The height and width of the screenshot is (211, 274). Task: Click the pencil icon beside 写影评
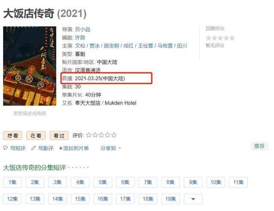(33, 148)
